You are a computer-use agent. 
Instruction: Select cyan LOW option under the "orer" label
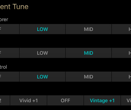[42, 29]
